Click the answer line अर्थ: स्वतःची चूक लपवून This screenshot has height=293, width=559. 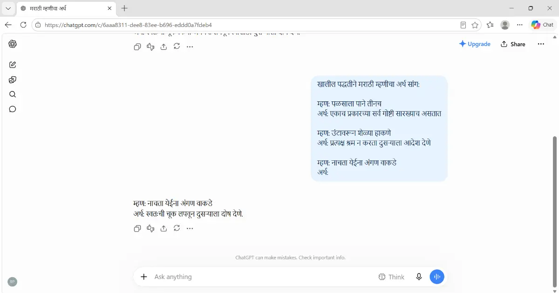[188, 214]
